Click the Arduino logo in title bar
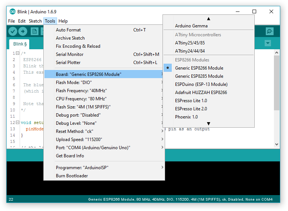The width and height of the screenshot is (288, 211). point(13,12)
